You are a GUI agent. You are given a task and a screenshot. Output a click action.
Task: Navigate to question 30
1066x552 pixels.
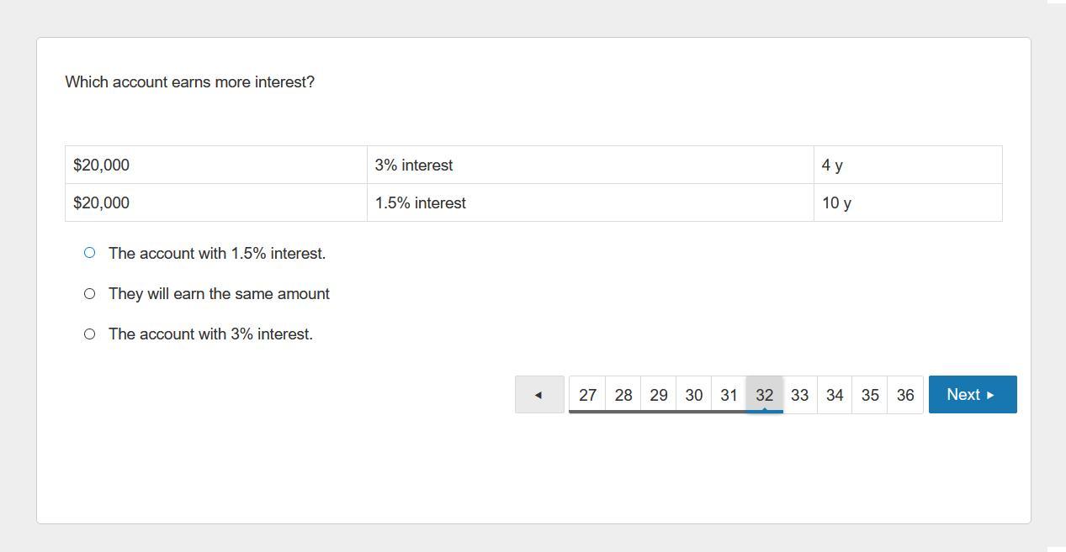[x=693, y=394]
